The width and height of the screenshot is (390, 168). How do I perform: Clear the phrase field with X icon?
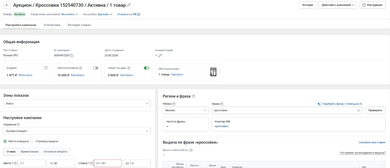click(359, 110)
